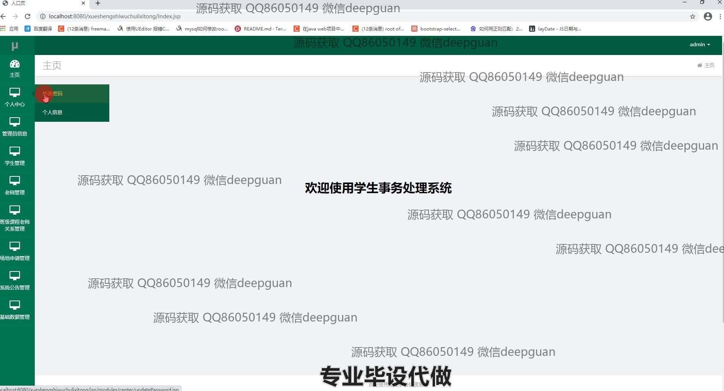724x391 pixels.
Task: Click the 主页 dashboard icon in sidebar
Action: (15, 64)
